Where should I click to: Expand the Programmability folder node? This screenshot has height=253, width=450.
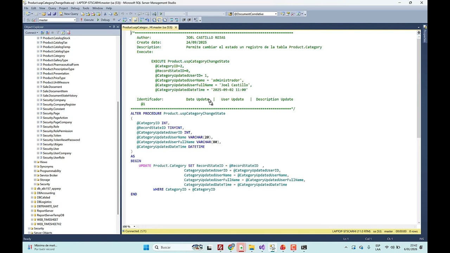pos(35,171)
